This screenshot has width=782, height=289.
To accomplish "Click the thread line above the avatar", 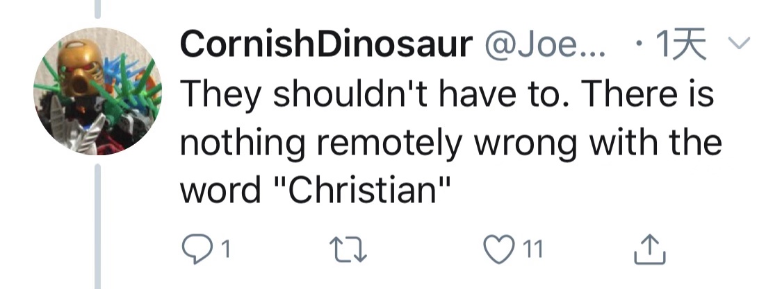I will click(98, 8).
